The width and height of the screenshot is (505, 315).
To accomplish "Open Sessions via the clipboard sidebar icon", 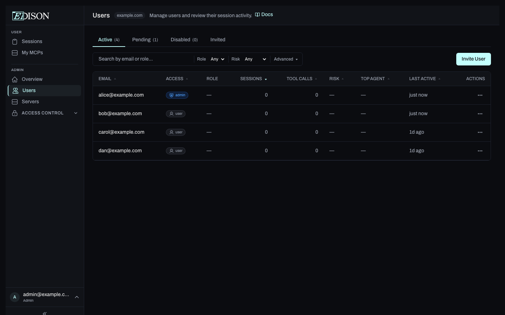I will [15, 42].
